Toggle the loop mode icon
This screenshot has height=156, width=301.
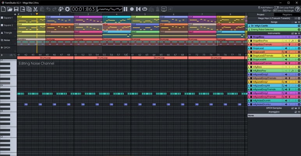[x=145, y=9]
